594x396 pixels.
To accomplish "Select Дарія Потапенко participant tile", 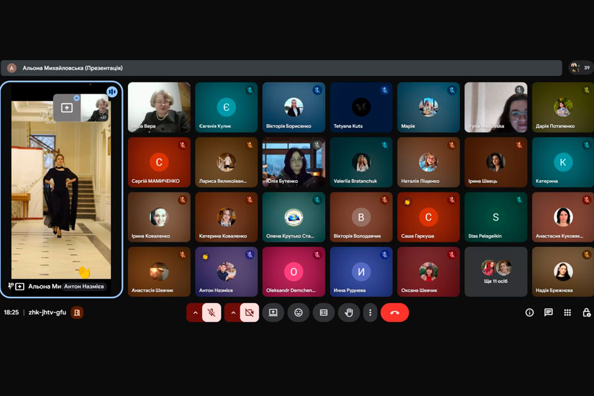I will click(x=563, y=107).
